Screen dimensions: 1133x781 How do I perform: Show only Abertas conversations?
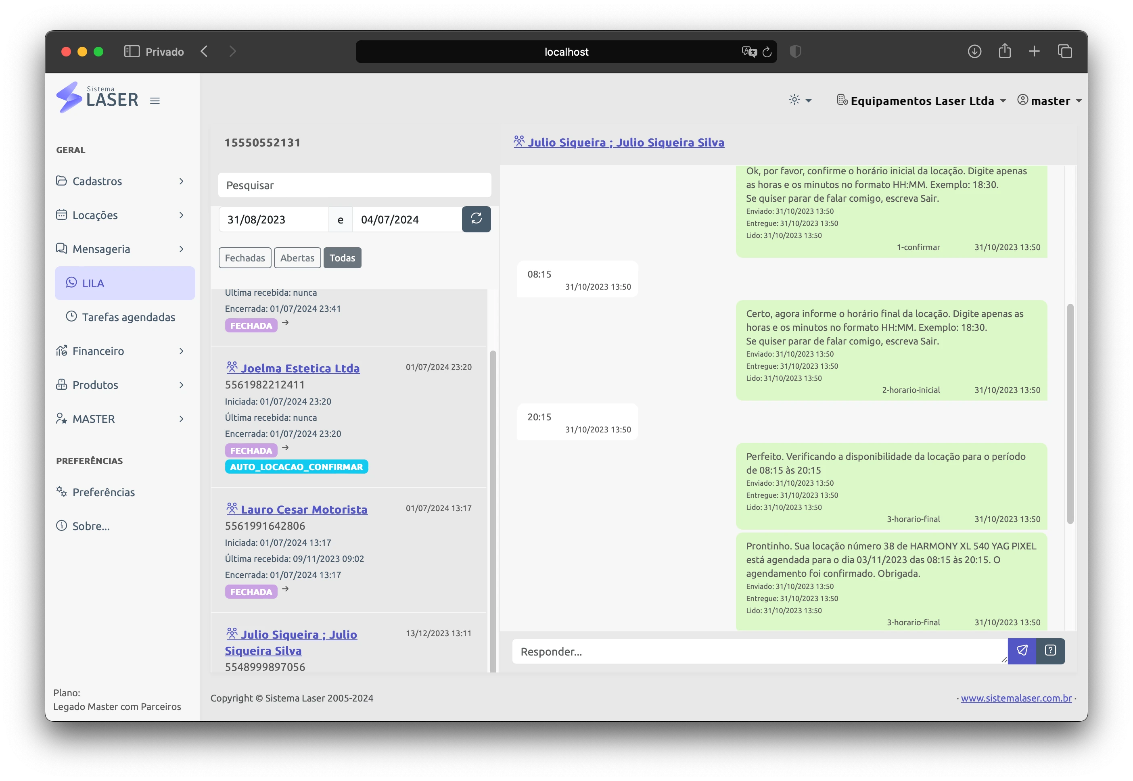(x=297, y=257)
